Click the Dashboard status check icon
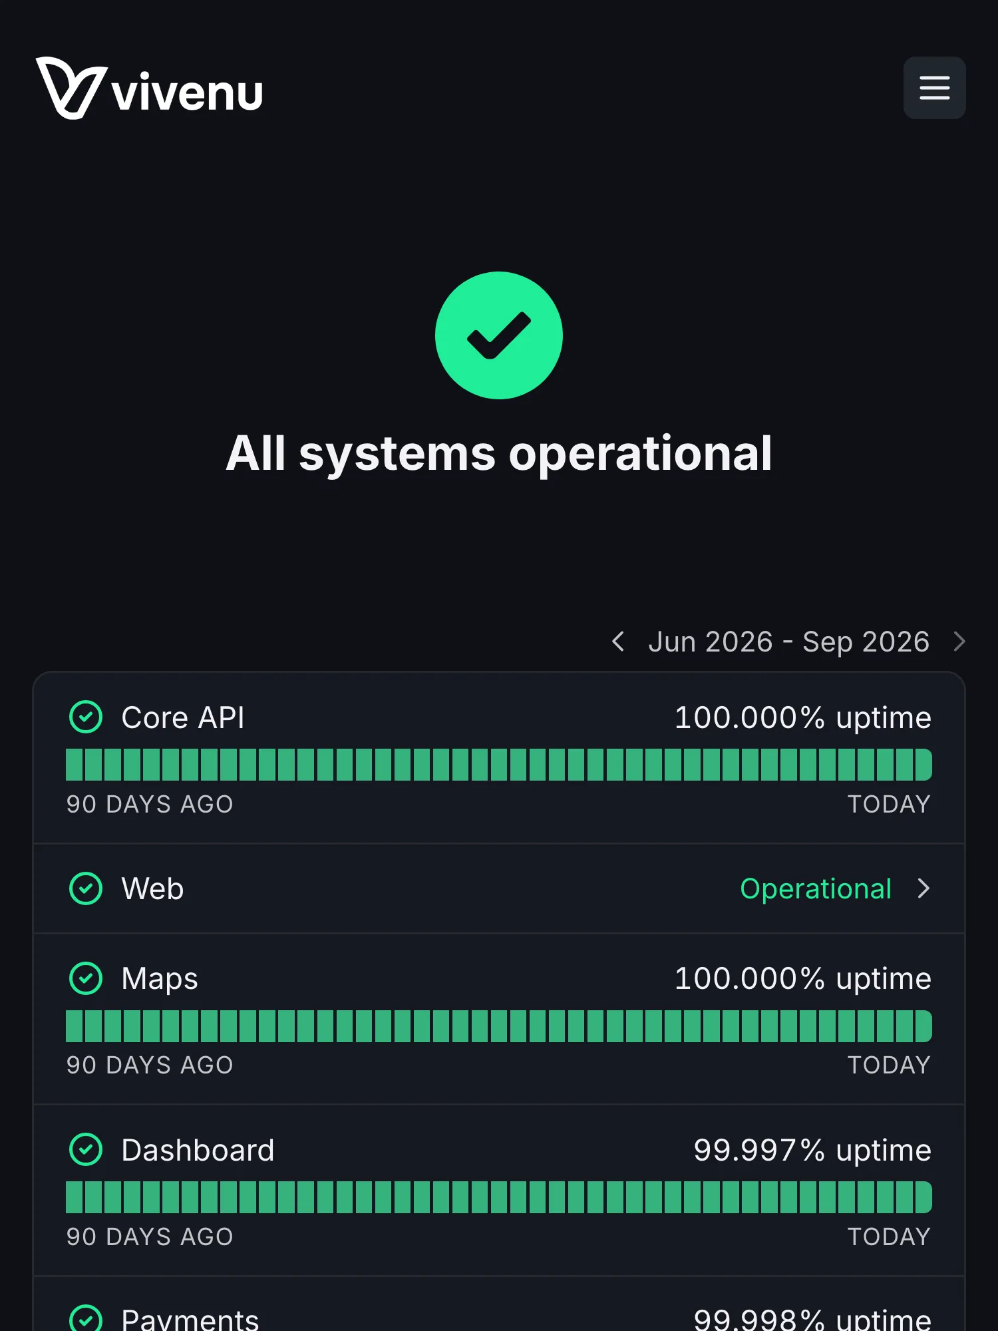The width and height of the screenshot is (998, 1331). 86,1150
